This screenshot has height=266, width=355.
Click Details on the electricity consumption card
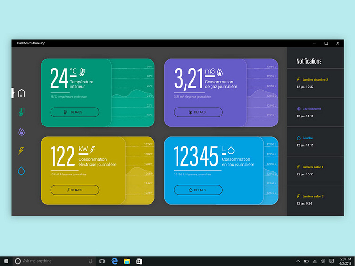click(75, 190)
